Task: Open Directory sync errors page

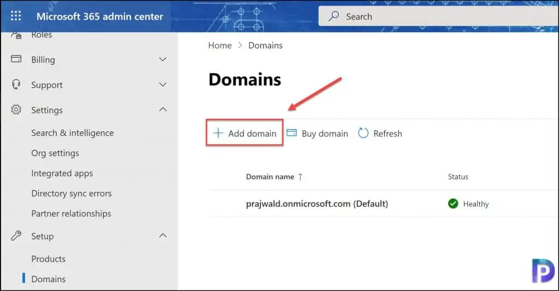Action: (x=72, y=193)
